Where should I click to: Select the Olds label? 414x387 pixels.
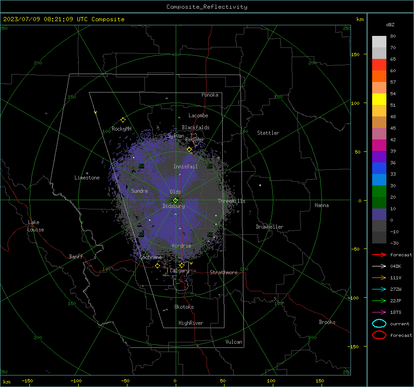tap(175, 192)
